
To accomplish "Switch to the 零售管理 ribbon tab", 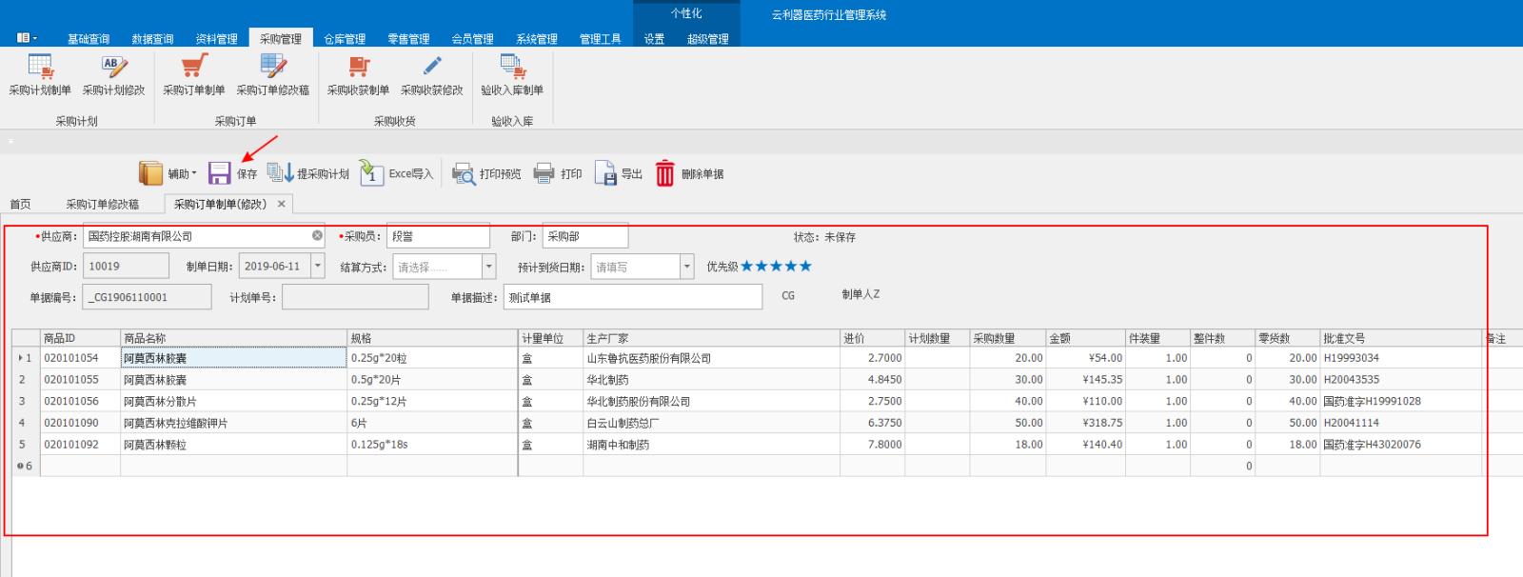I will 408,39.
